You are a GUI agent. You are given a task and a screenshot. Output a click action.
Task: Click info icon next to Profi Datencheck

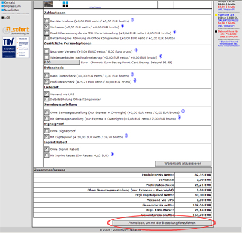click(x=135, y=81)
